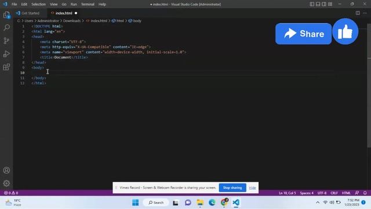Switch to the Get Started tab

(30, 13)
